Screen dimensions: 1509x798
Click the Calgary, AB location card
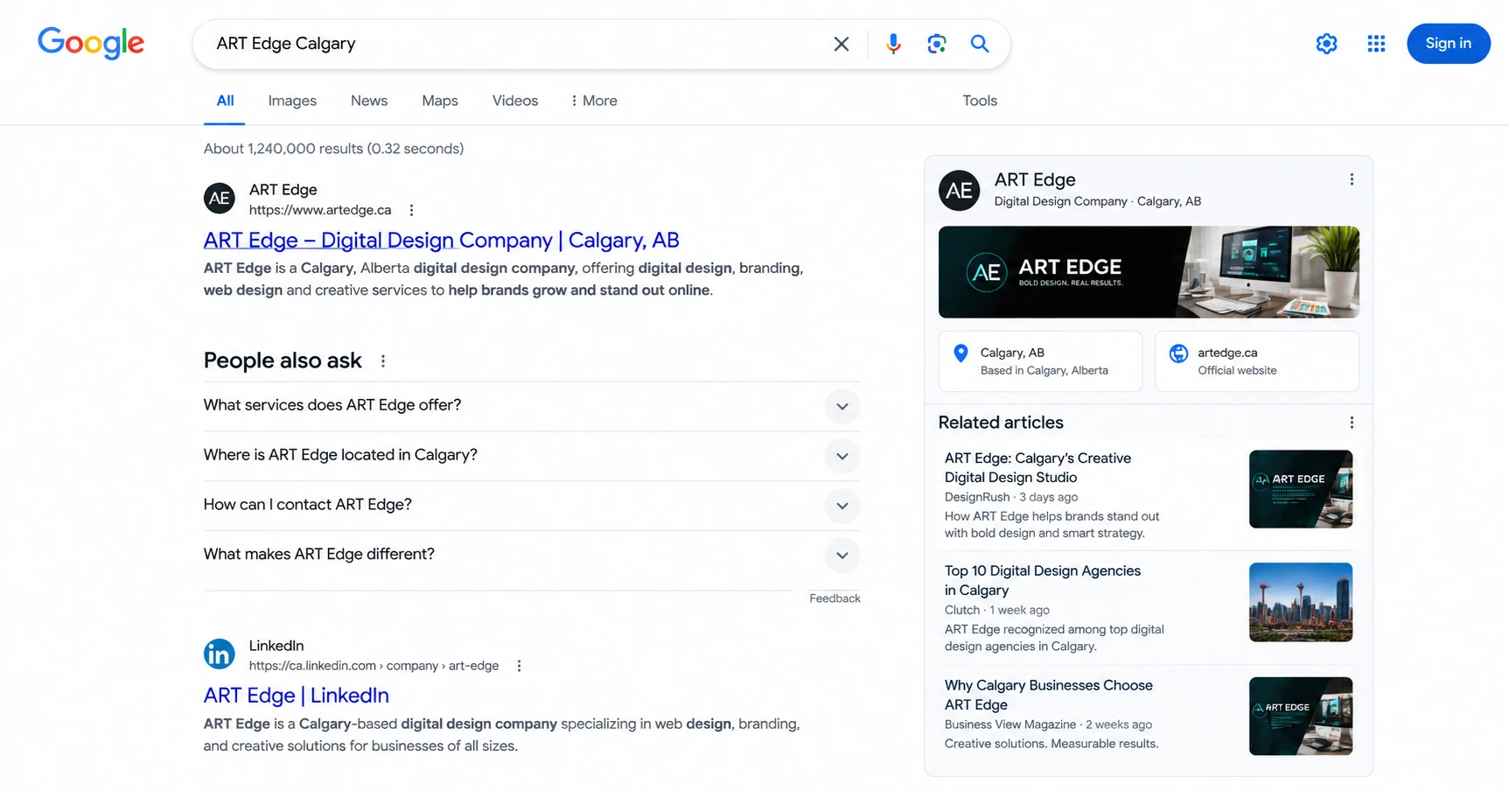click(x=1040, y=360)
